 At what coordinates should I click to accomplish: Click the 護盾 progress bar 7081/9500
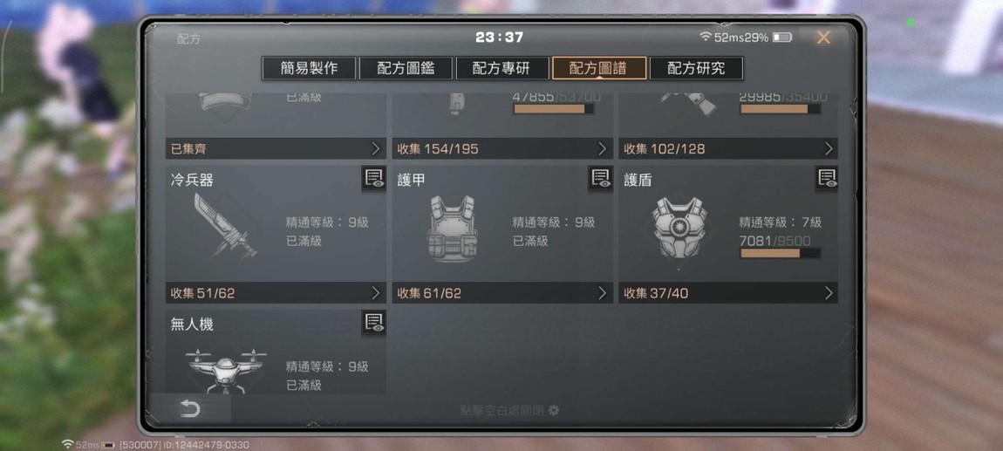coord(781,253)
